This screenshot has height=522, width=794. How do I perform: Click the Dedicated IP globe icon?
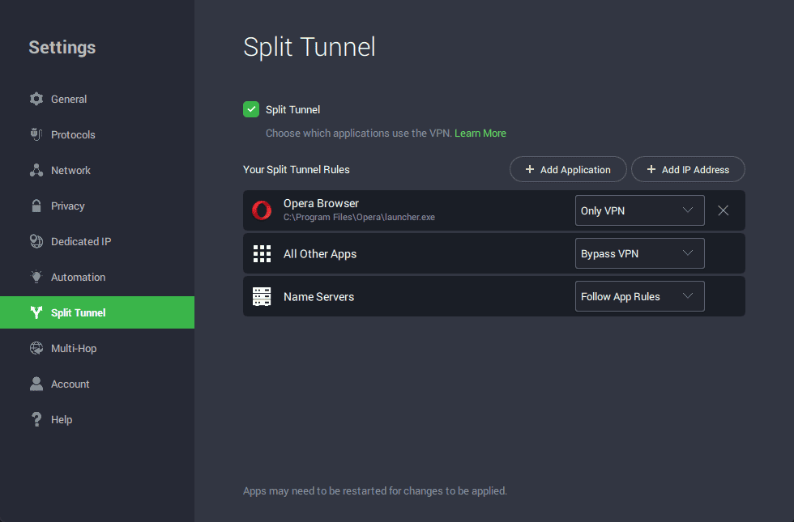coord(36,241)
